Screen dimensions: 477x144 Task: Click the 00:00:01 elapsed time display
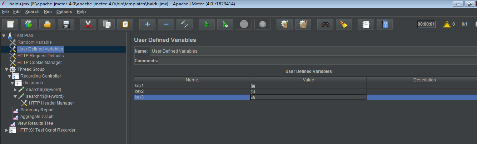(426, 24)
